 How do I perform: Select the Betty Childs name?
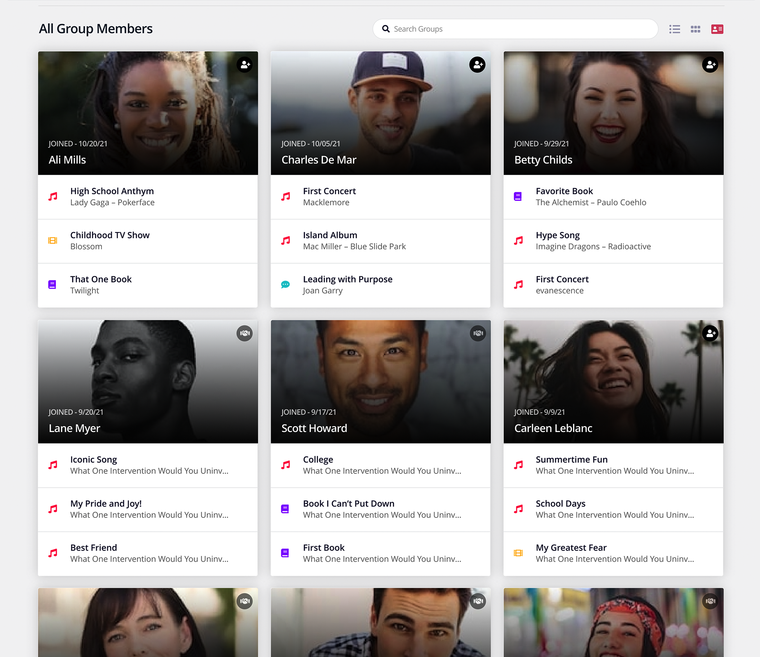click(x=543, y=160)
